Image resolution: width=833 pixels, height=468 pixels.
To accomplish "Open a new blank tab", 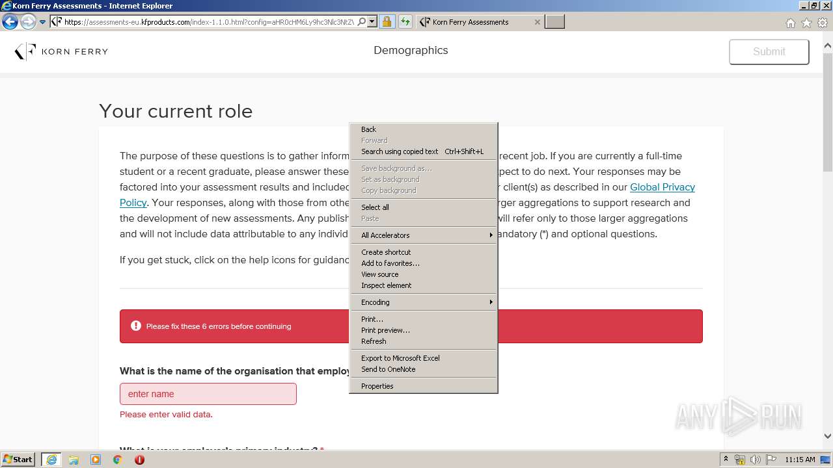I will (x=554, y=21).
